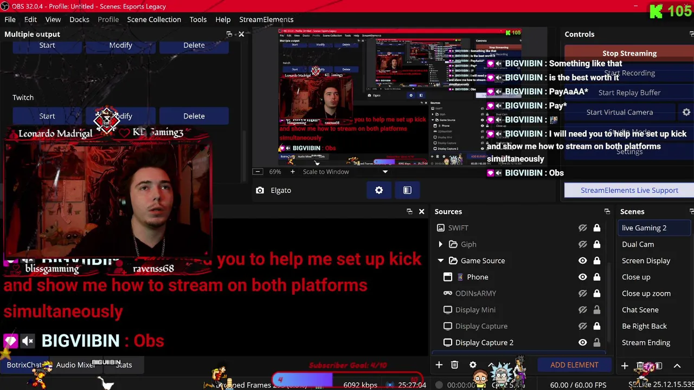Viewport: 694px width, 390px height.
Task: Unlock the Game Source group
Action: (597, 261)
